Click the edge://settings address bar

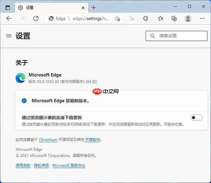pyautogui.click(x=91, y=19)
